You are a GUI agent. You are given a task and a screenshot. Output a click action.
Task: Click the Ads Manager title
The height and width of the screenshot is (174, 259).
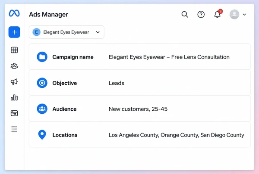pyautogui.click(x=48, y=15)
